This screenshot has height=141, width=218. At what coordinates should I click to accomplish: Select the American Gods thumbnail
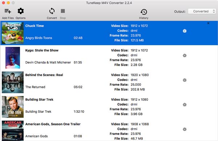[x=13, y=131]
